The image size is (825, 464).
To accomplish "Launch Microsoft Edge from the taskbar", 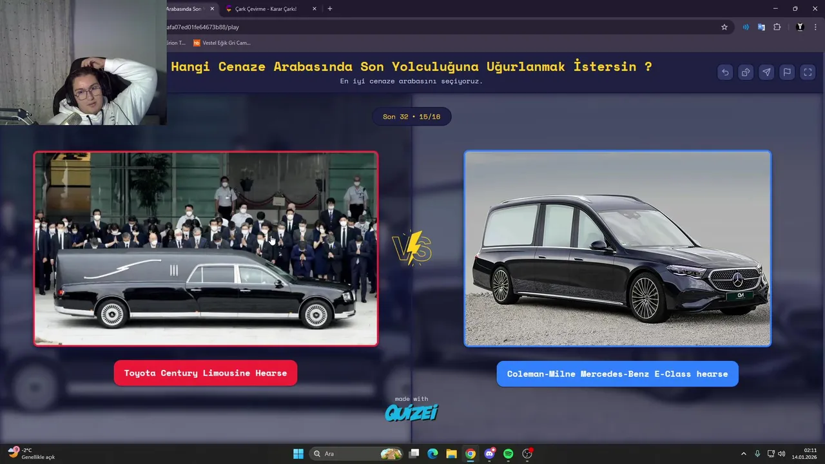I will point(432,454).
